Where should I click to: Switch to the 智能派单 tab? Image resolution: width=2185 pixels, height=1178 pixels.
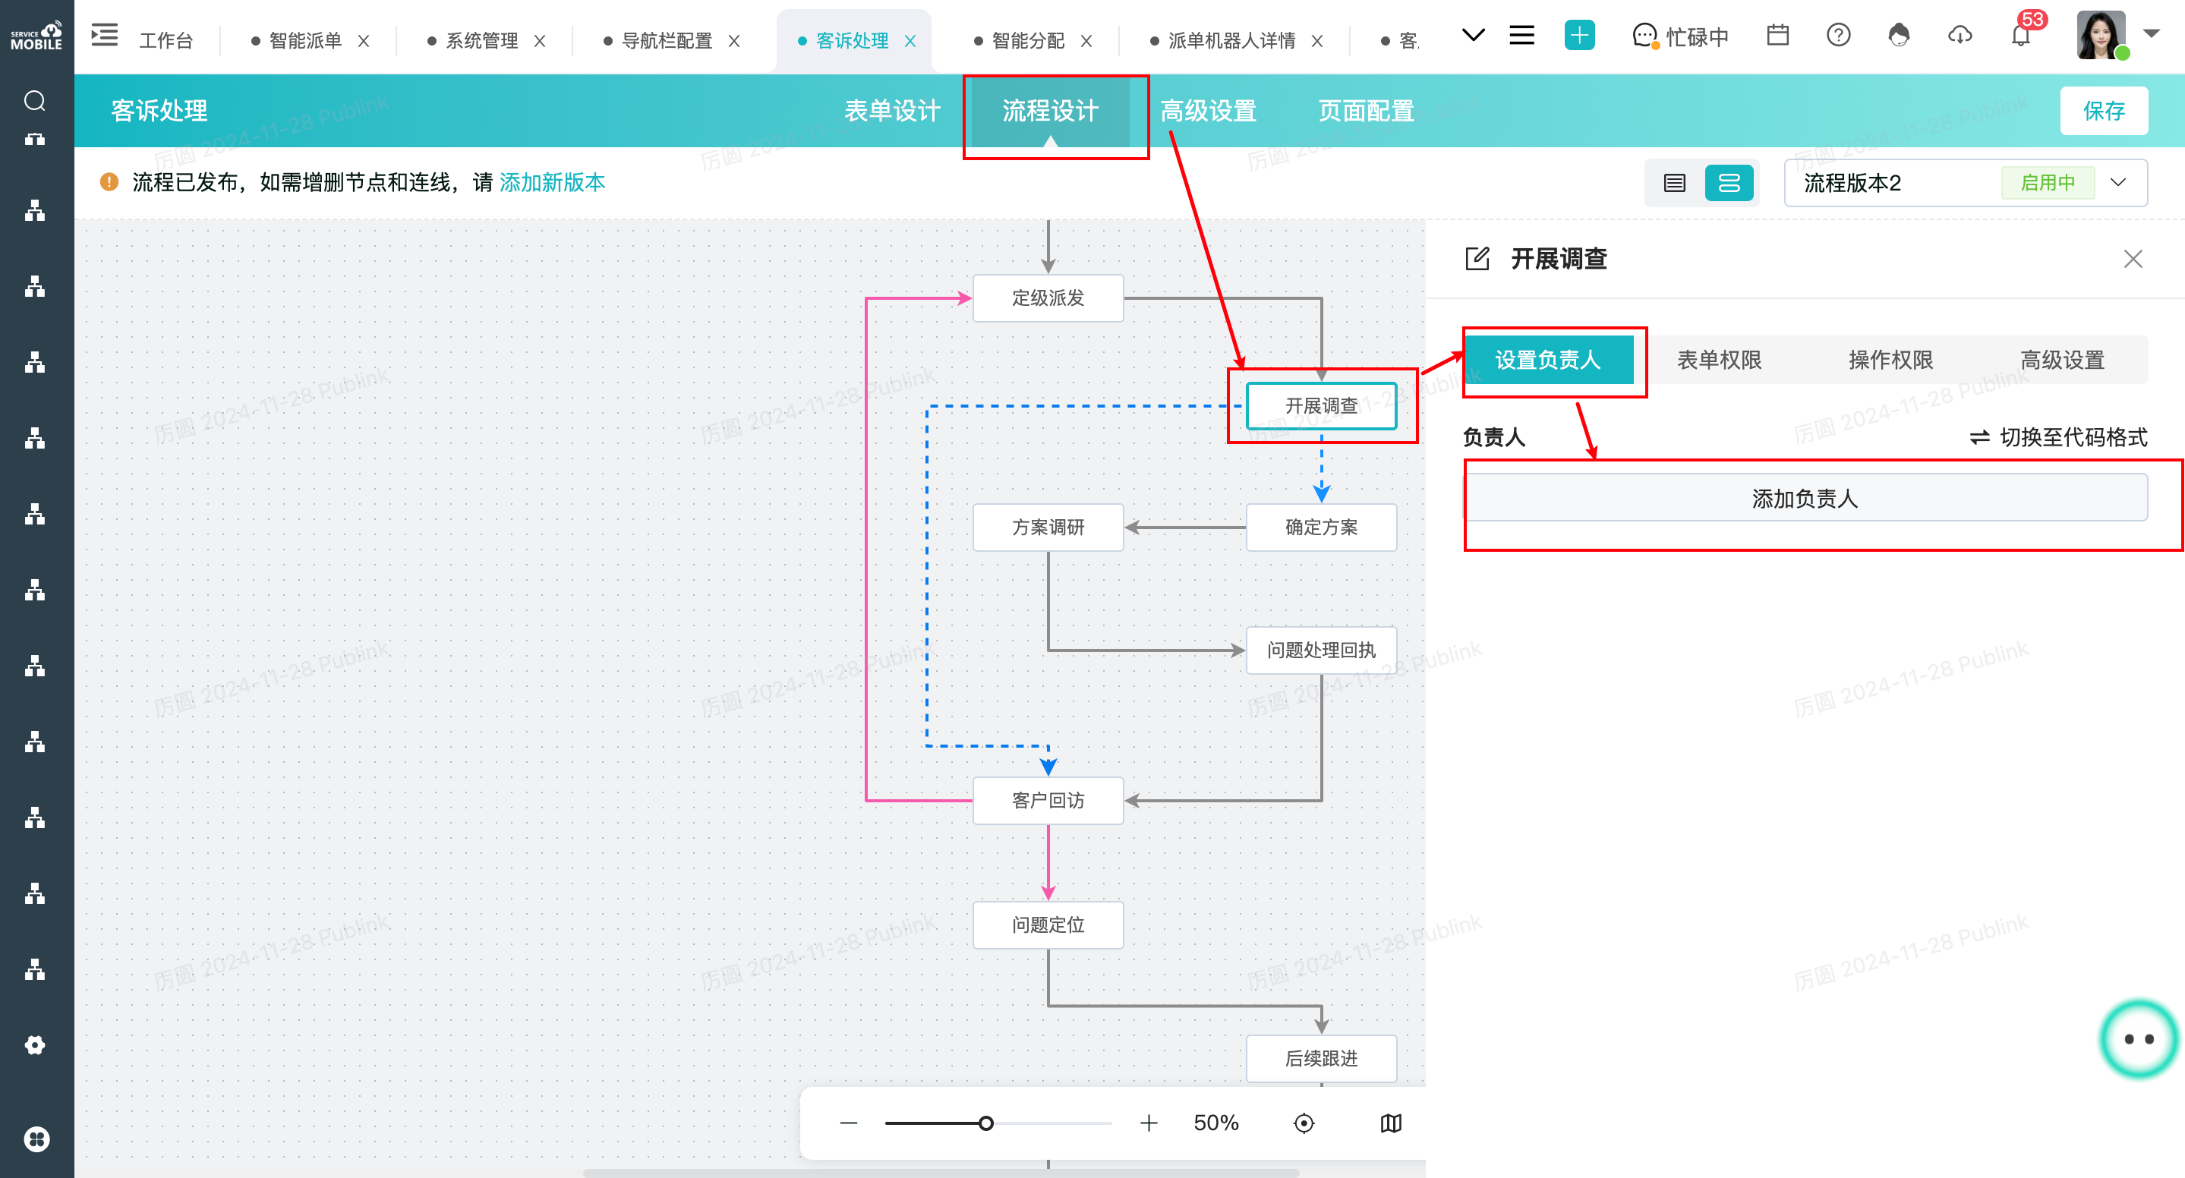pos(304,41)
